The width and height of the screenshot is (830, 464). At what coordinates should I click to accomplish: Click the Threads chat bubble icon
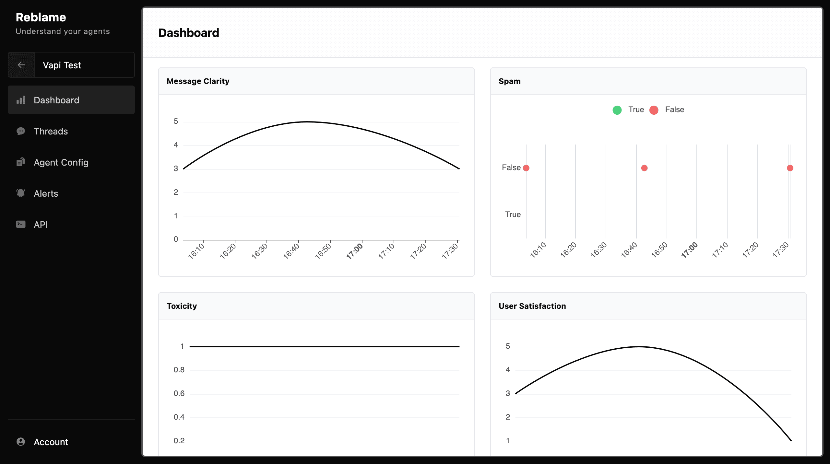(21, 131)
